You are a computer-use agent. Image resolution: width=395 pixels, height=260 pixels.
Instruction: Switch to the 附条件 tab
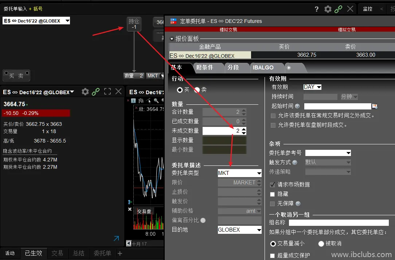(205, 67)
